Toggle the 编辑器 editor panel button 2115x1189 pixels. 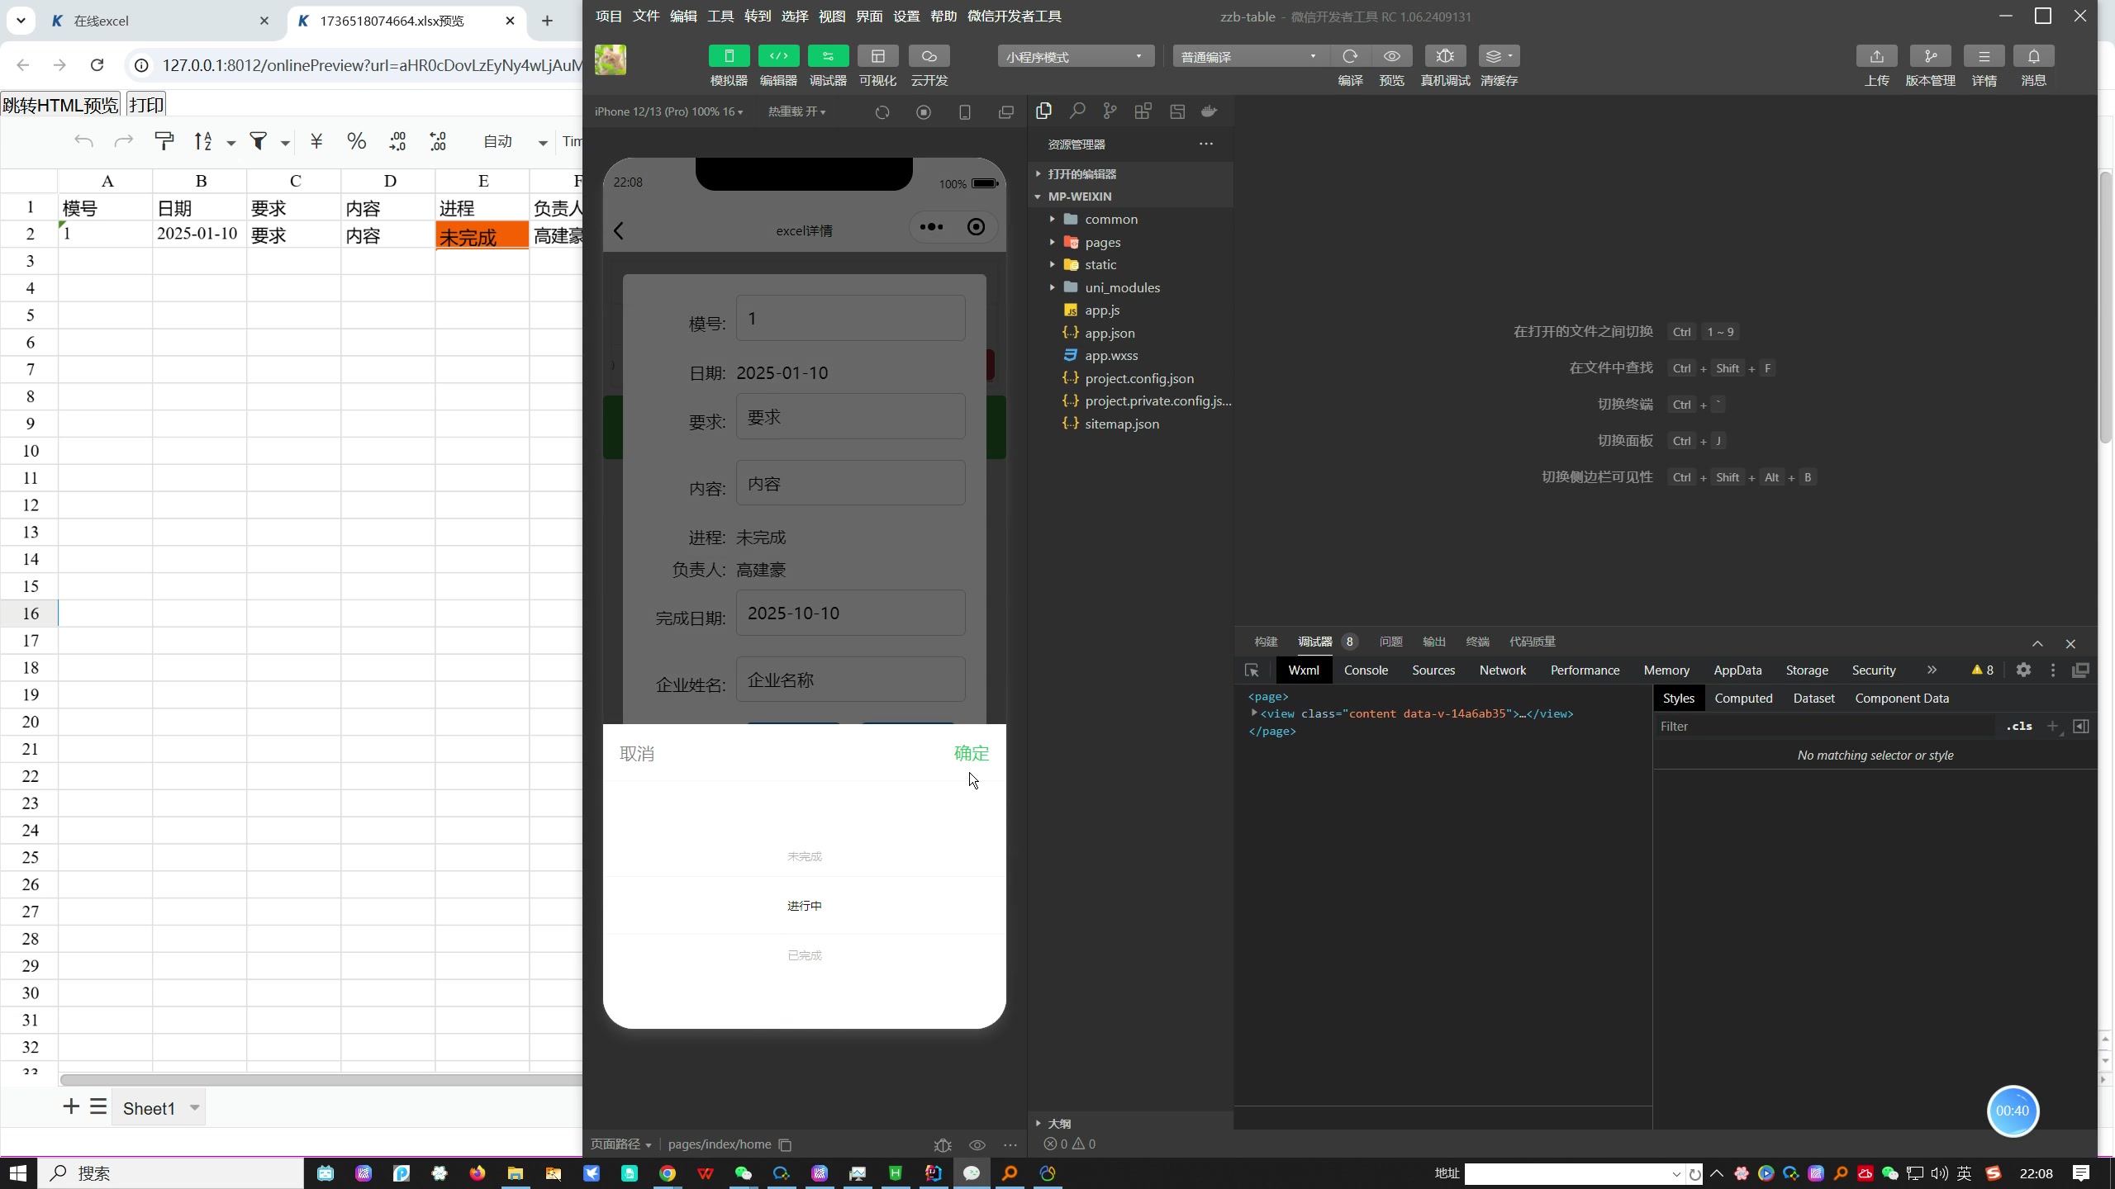pyautogui.click(x=778, y=56)
